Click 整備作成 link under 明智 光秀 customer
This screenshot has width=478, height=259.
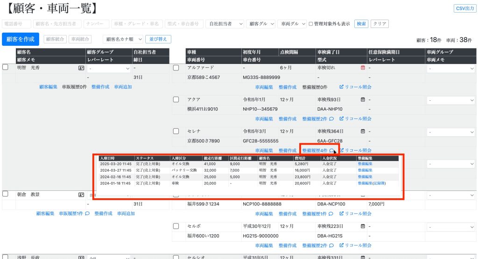click(100, 87)
